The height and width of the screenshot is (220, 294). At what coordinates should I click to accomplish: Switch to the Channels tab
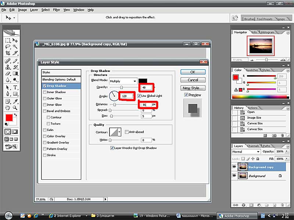click(x=253, y=146)
